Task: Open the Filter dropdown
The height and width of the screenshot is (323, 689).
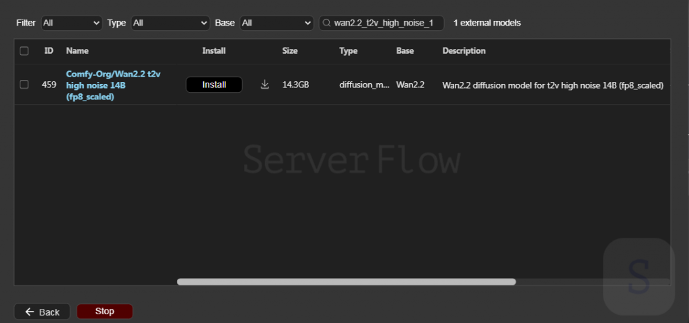Action: pyautogui.click(x=71, y=23)
